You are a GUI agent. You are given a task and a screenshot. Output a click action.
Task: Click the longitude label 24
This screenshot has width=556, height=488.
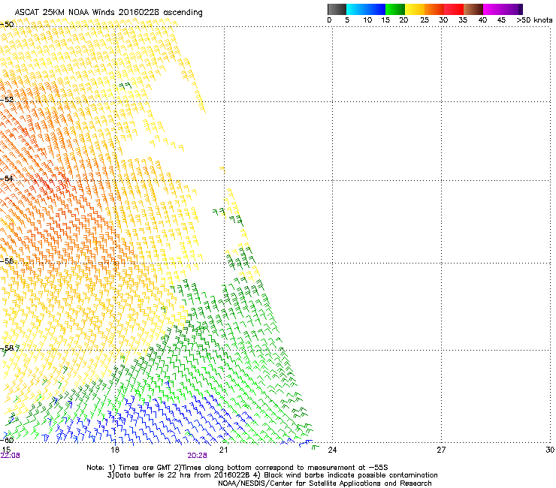(332, 450)
